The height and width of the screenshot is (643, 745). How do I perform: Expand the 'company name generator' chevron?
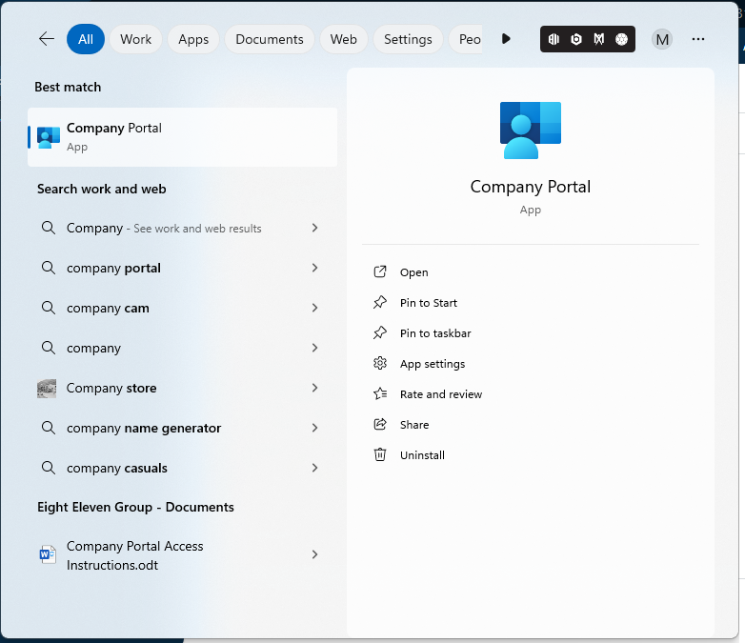click(314, 428)
